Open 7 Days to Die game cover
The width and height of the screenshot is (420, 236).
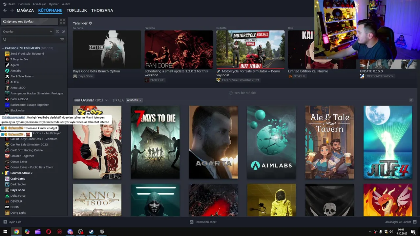coord(155,142)
